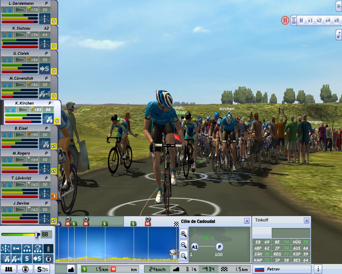Click the hourglass speed panel icon
The height and width of the screenshot is (274, 342).
pyautogui.click(x=294, y=21)
